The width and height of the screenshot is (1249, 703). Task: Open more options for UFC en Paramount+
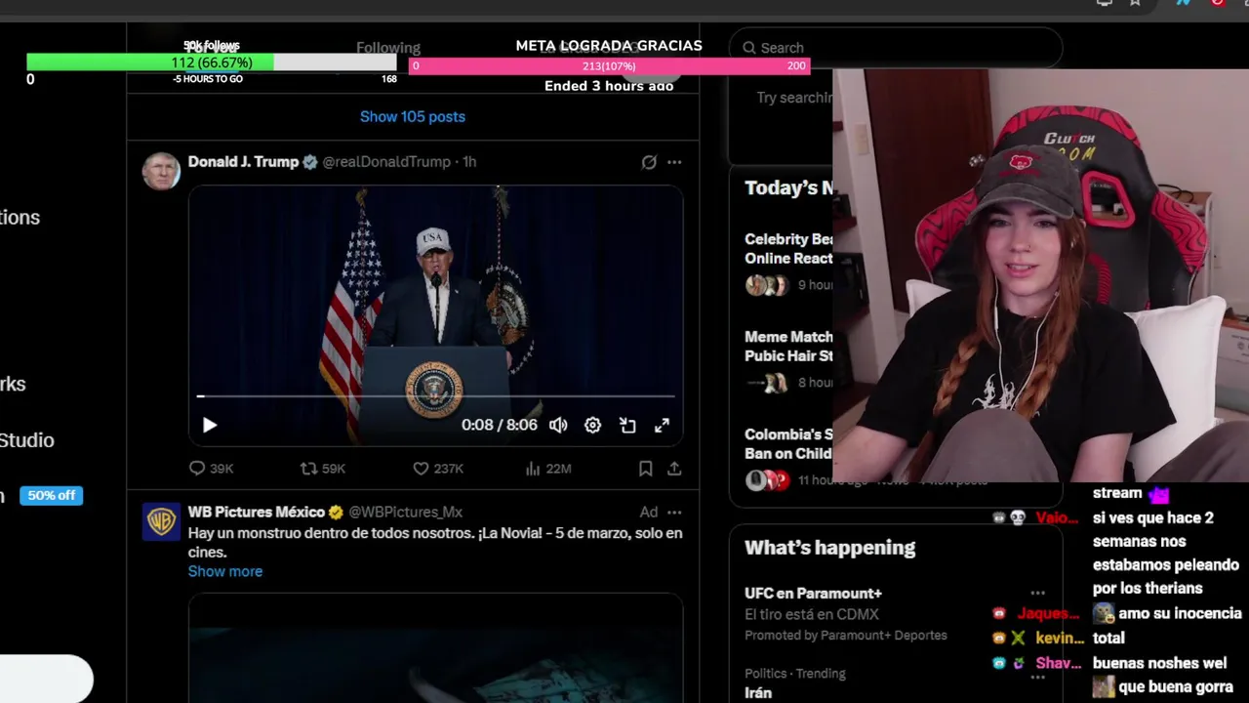[1037, 593]
